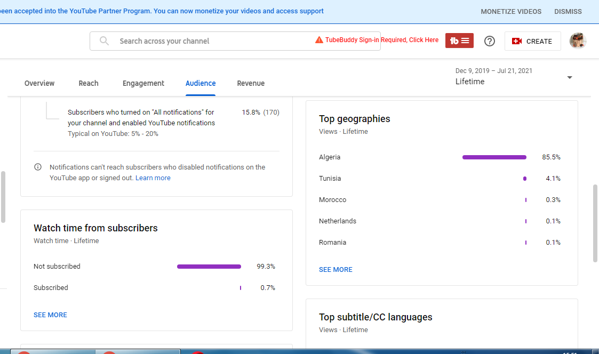Viewport: 599px width, 354px height.
Task: Click MONETIZE VIDEOS in the banner
Action: (x=511, y=11)
